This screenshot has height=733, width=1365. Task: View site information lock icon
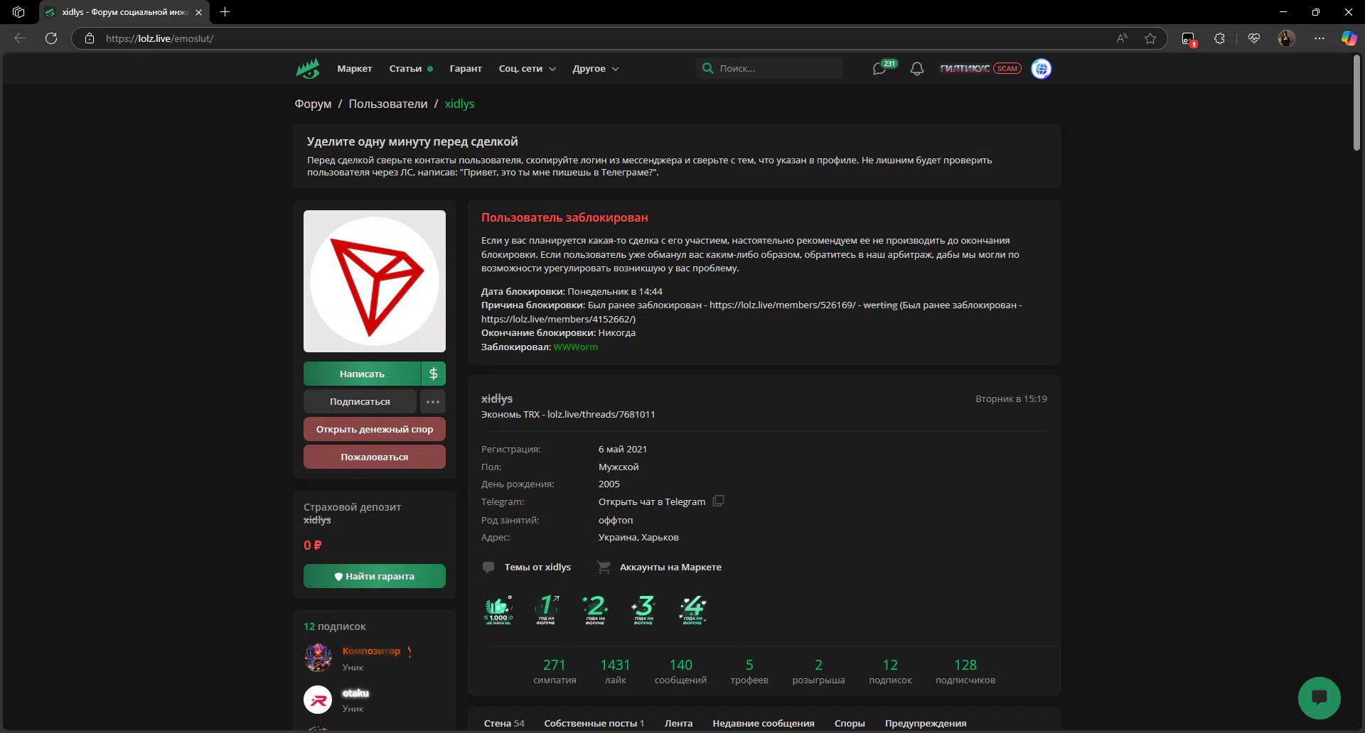[90, 38]
